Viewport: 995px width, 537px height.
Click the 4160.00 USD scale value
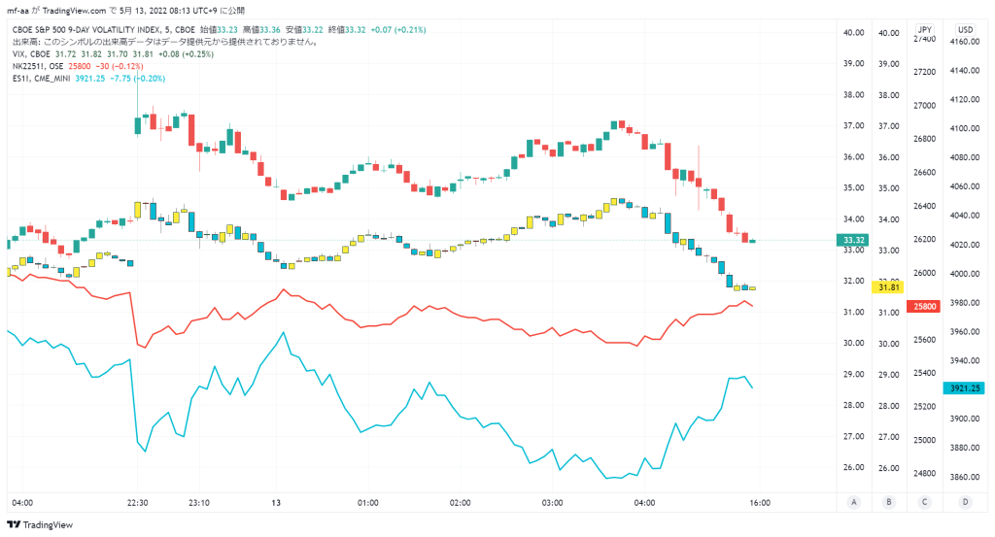coord(965,41)
